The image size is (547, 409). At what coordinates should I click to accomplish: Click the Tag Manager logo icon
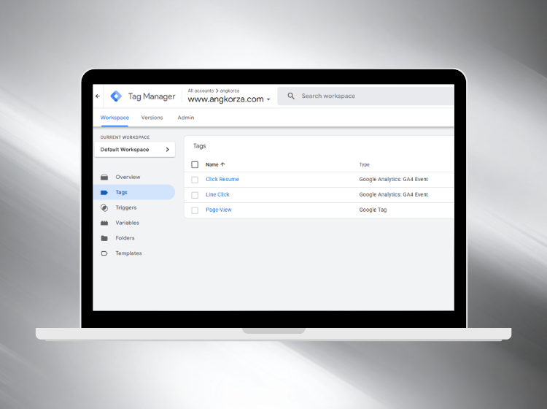116,96
